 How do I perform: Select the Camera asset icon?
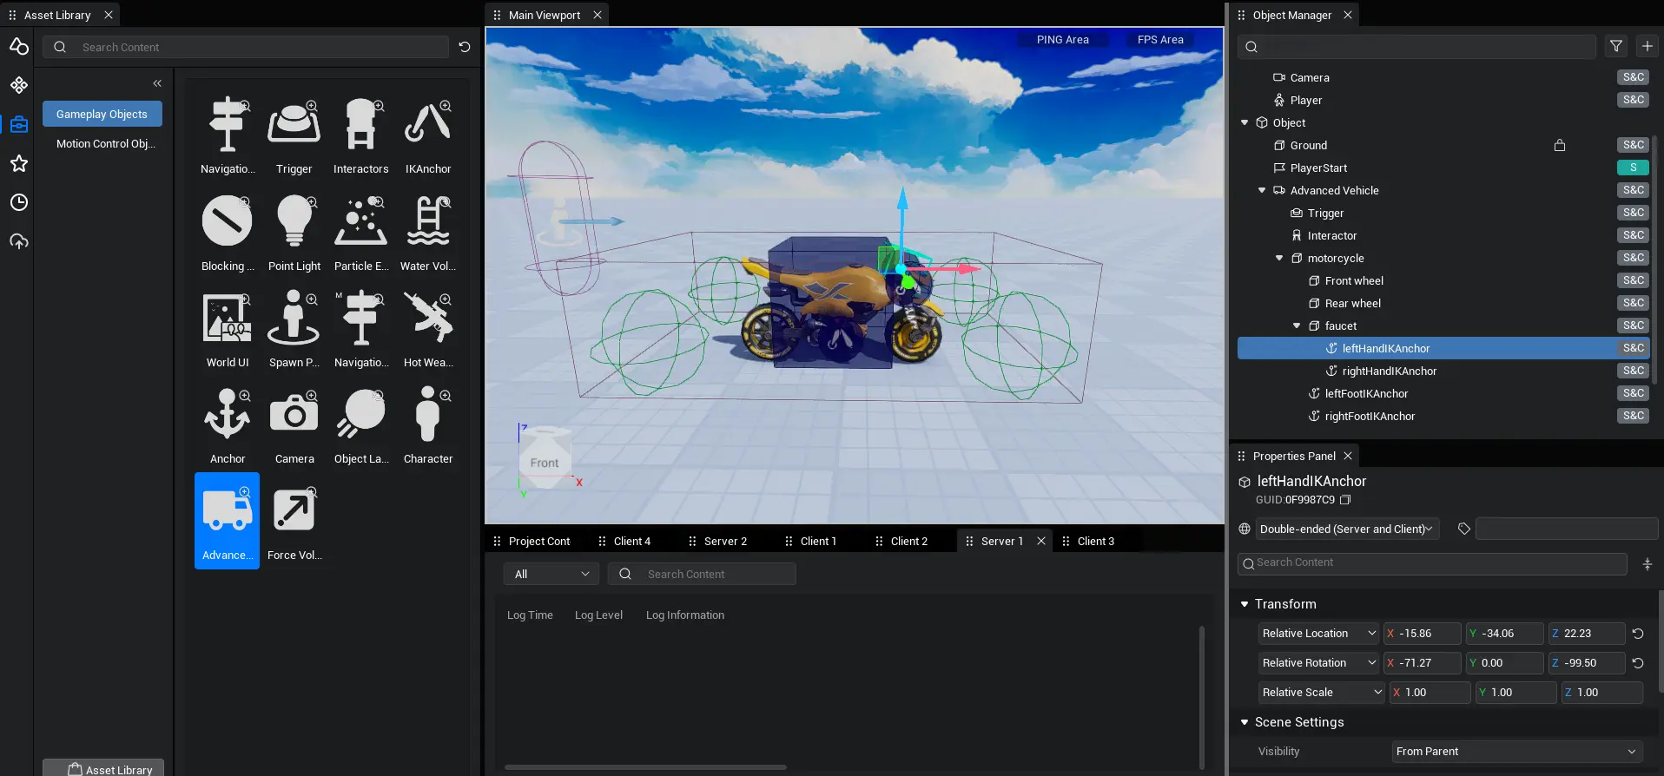294,414
